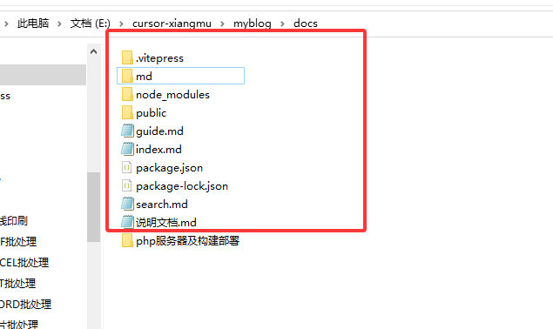553x329 pixels.
Task: Open the first F批处理 sidebar item
Action: (x=18, y=242)
